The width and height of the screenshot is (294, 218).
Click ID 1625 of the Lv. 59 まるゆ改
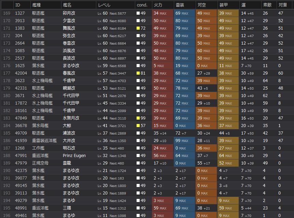[20, 66]
